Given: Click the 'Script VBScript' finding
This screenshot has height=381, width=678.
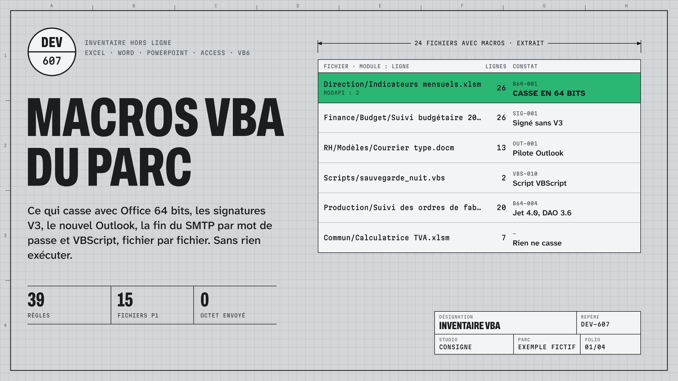Looking at the screenshot, I should [x=539, y=183].
